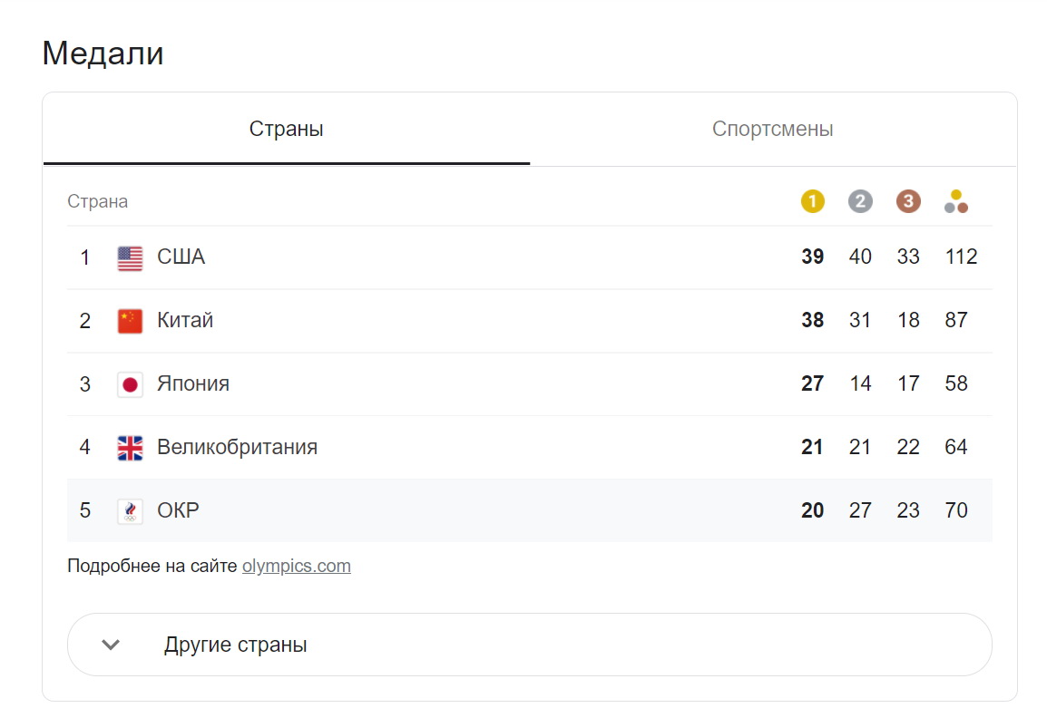
Task: Select the Китай row
Action: [530, 321]
